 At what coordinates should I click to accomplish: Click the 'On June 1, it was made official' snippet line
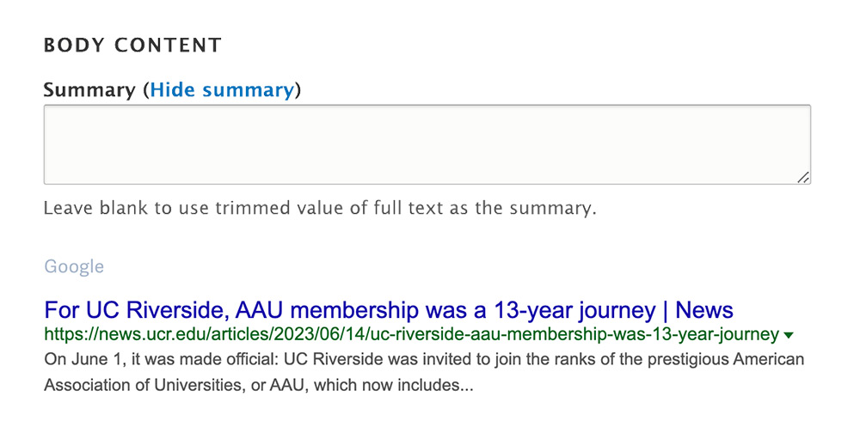pos(424,359)
